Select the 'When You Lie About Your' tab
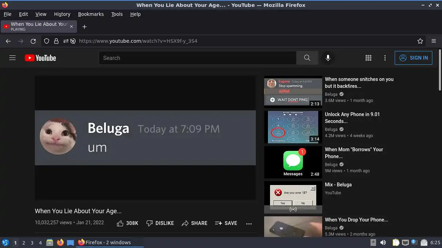 click(39, 27)
